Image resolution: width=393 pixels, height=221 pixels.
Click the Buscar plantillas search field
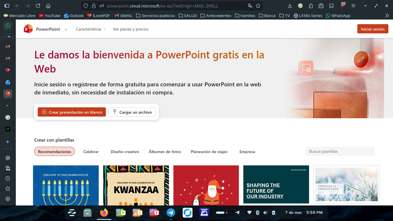coord(340,151)
